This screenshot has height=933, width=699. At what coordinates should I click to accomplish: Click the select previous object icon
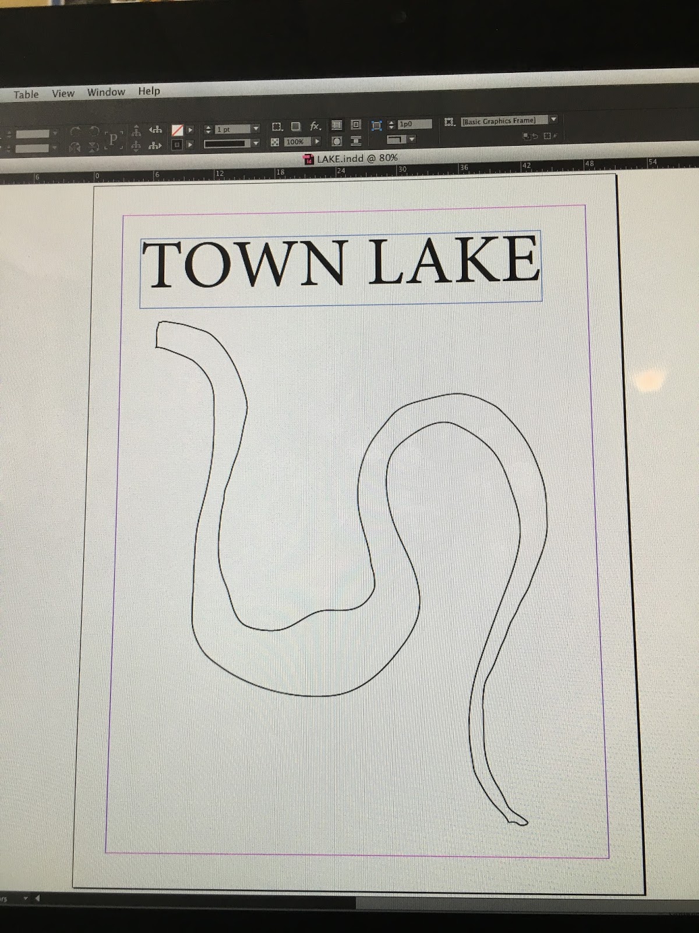(156, 130)
